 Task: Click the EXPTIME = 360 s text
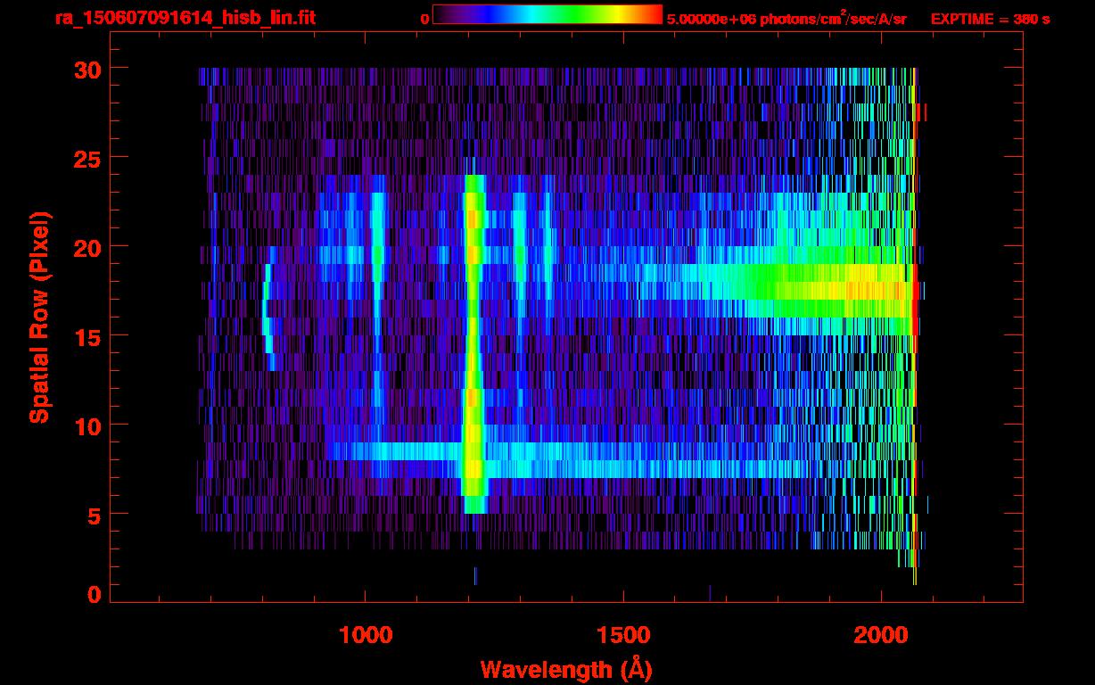click(990, 19)
